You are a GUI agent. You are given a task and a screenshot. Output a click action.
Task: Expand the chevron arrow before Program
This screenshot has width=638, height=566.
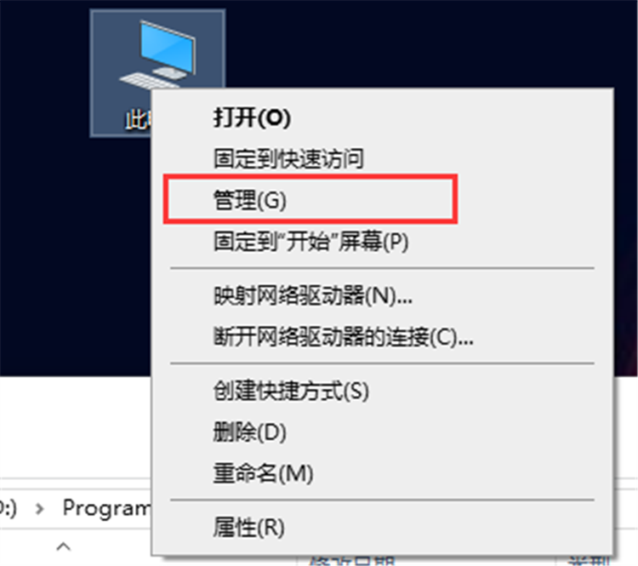(39, 509)
